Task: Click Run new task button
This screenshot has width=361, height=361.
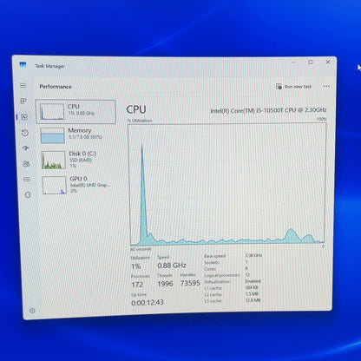Action: click(x=293, y=87)
